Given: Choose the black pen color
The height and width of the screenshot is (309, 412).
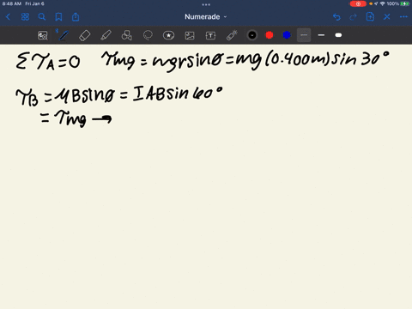Looking at the screenshot, I should (252, 35).
